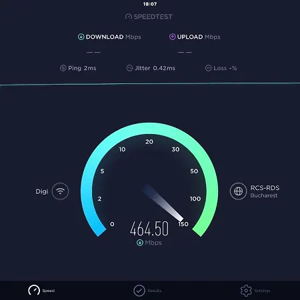Click the speedometer gauge needle

(163, 203)
